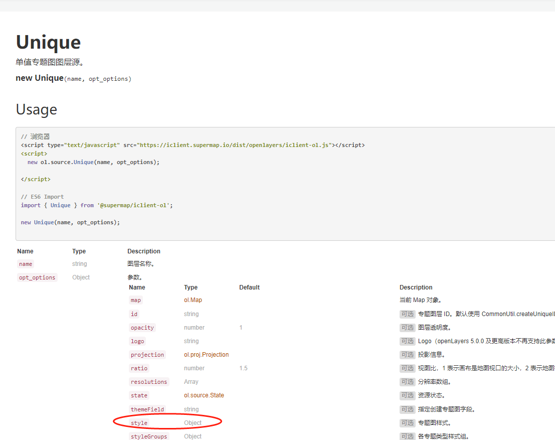555x440 pixels.
Task: Click the "// ES6 Import" code comment
Action: (x=43, y=197)
